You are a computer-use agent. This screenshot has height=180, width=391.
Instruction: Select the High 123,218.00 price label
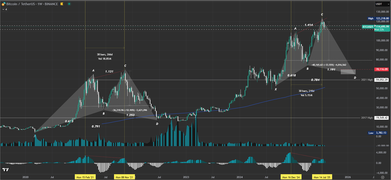pos(379,19)
